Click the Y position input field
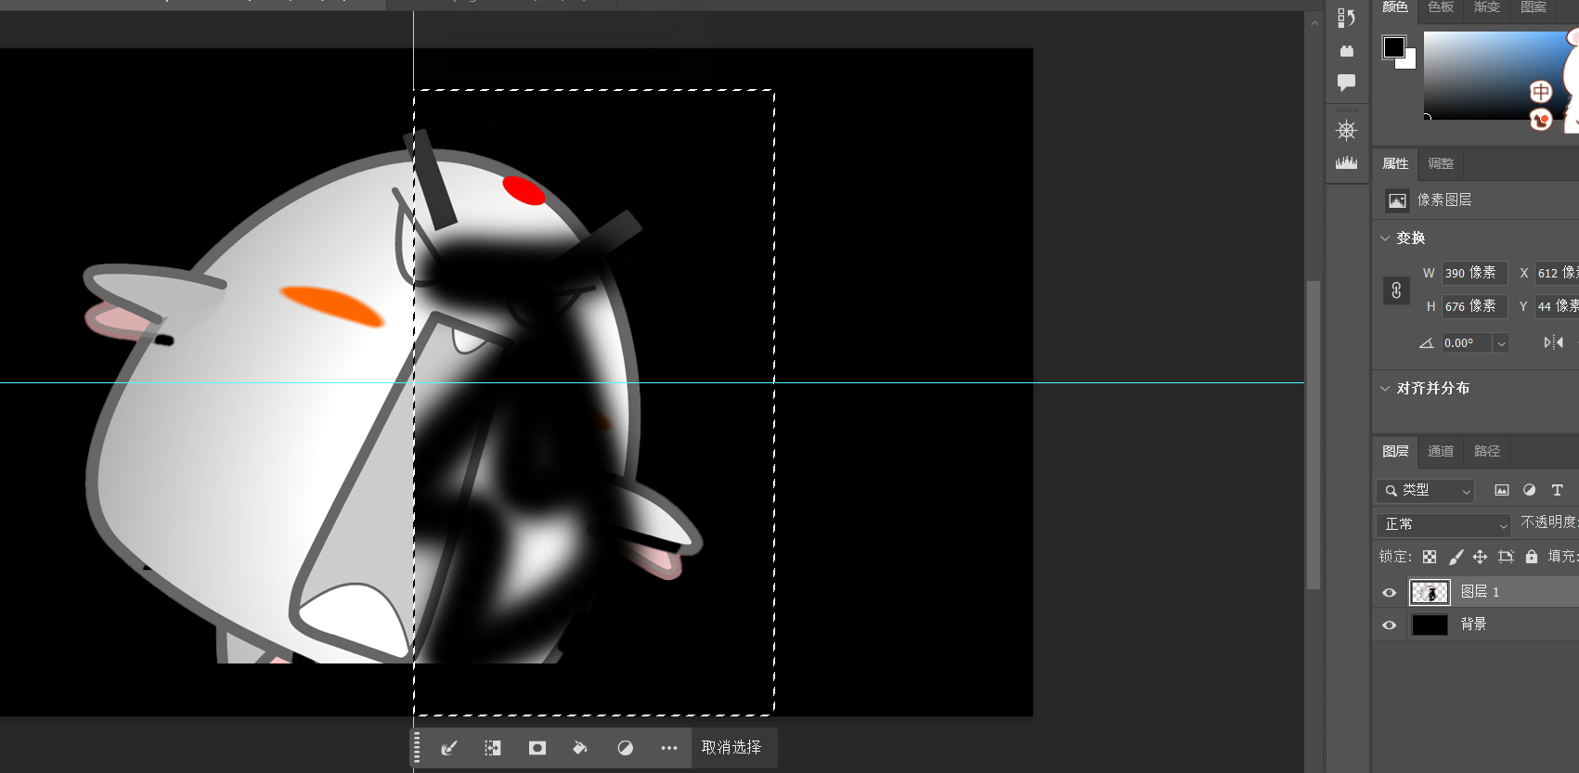Image resolution: width=1579 pixels, height=773 pixels. point(1557,306)
